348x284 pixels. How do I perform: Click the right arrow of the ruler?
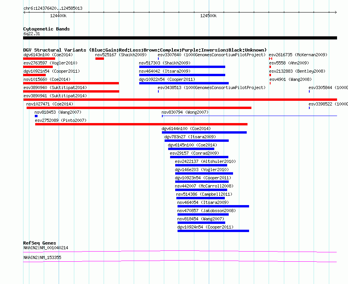(336, 12)
